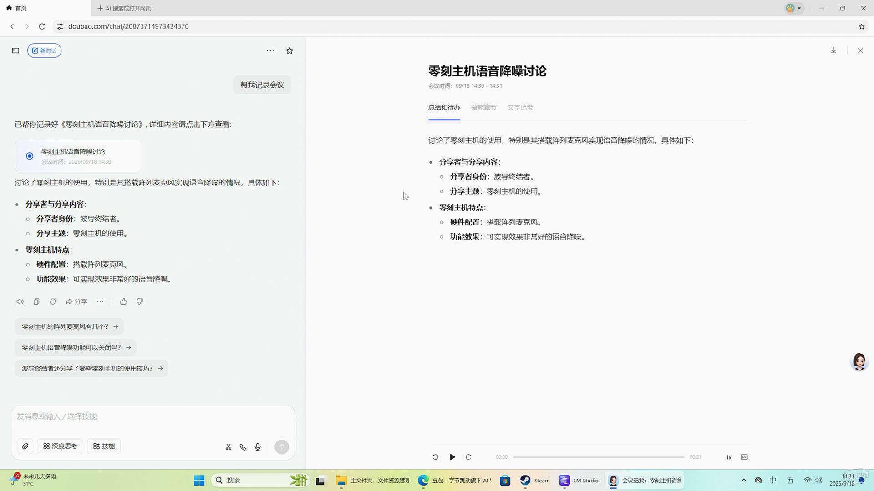Click the audio playback progress bar
The image size is (874, 491).
click(x=598, y=457)
